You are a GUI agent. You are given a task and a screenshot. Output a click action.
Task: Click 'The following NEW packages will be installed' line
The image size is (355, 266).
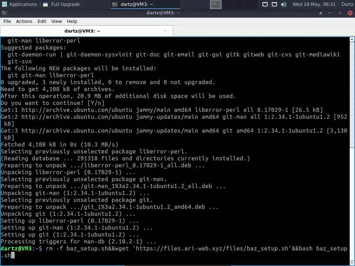click(x=79, y=68)
